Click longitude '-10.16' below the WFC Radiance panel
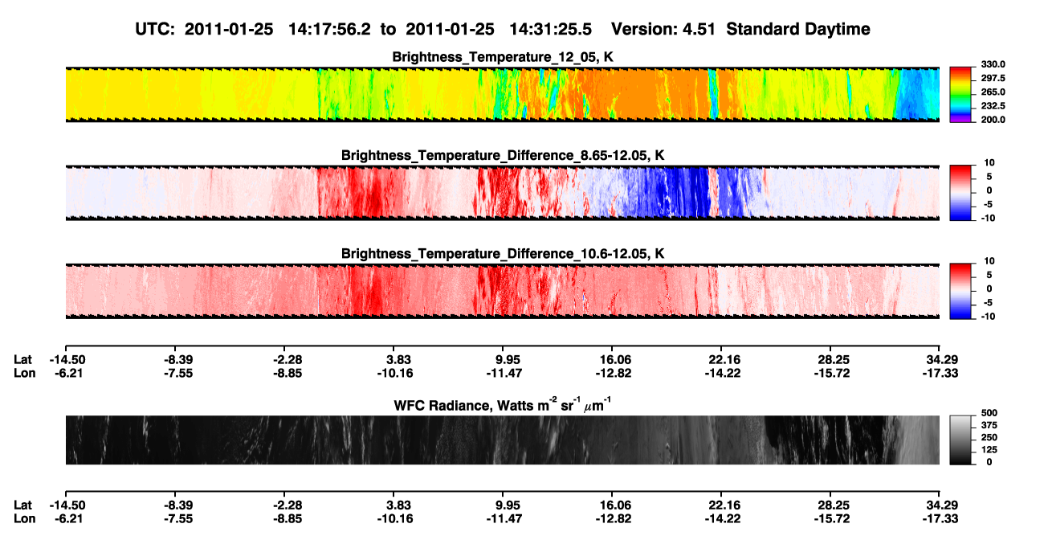1044x536 pixels. (394, 519)
